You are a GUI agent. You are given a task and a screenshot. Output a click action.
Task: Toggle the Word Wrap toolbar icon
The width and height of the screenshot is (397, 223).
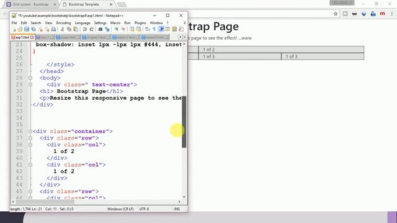148,29
